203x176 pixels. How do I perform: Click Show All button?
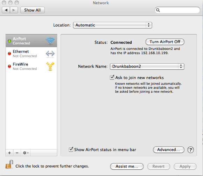click(33, 10)
